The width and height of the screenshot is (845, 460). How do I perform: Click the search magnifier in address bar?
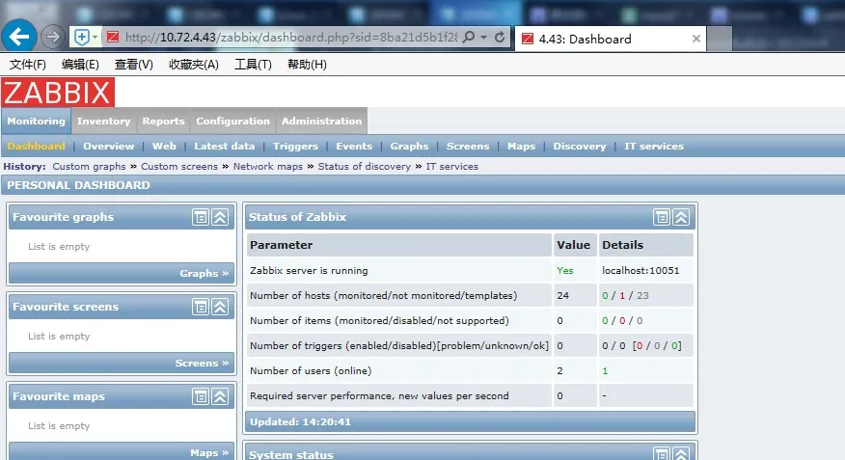pyautogui.click(x=469, y=38)
